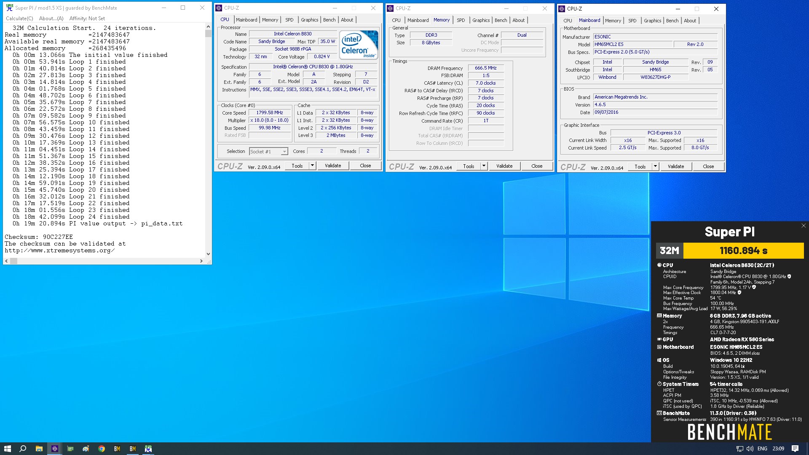
Task: Click the http://www.xtremesystems.org/ text
Action: pyautogui.click(x=59, y=250)
